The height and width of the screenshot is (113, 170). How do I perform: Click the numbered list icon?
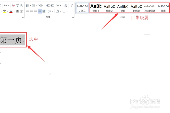point(34,5)
